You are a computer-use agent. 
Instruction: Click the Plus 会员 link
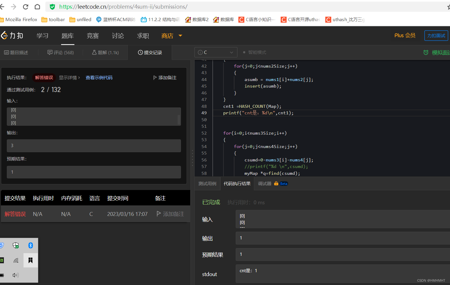[x=405, y=35]
